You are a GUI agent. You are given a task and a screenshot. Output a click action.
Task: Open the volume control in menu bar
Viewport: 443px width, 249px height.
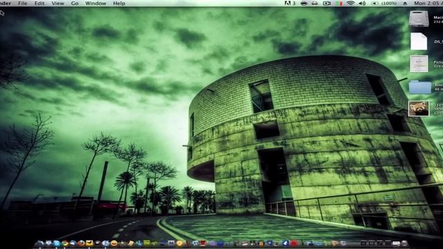pos(362,3)
